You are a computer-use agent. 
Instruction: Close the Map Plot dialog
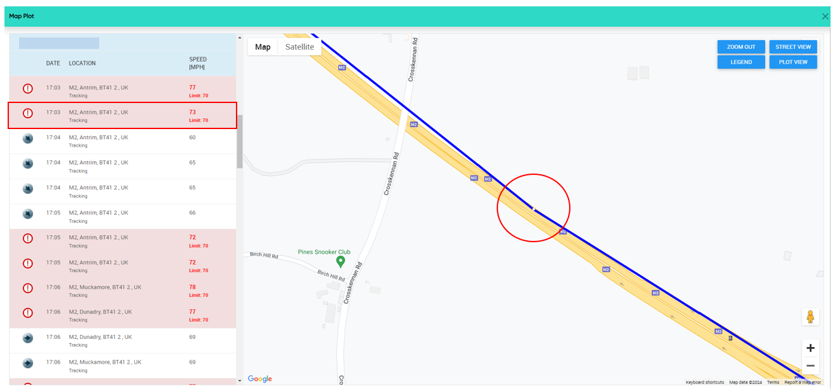[x=825, y=16]
